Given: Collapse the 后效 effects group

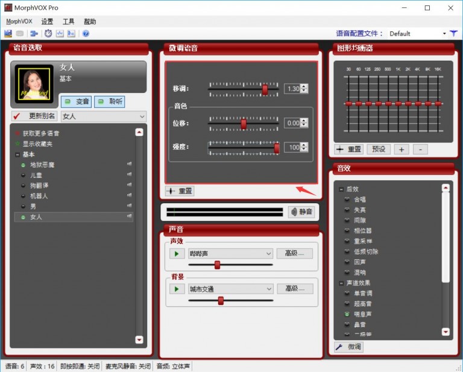Looking at the screenshot, I should point(341,189).
